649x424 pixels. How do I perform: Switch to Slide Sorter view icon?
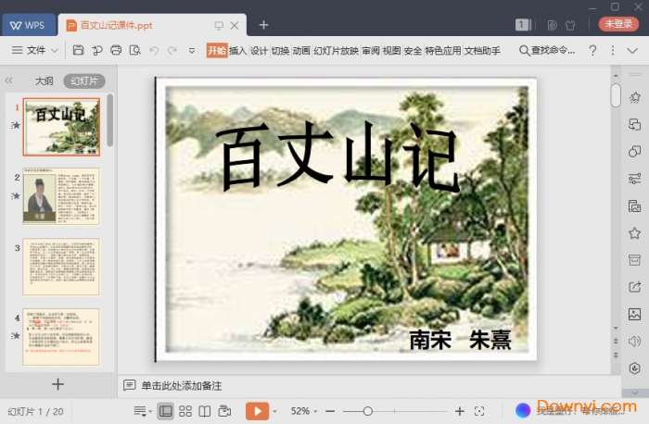185,411
